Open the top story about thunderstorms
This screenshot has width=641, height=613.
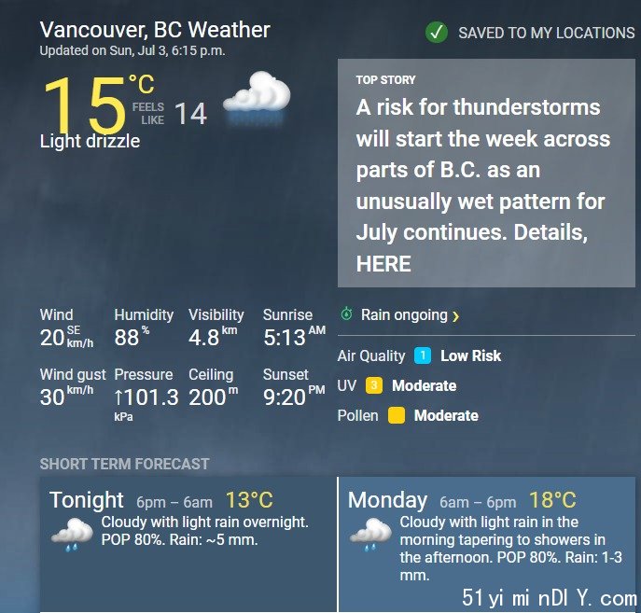[486, 174]
